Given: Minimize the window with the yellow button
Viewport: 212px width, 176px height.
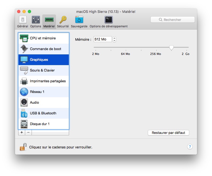Looking at the screenshot, I should pyautogui.click(x=24, y=12).
